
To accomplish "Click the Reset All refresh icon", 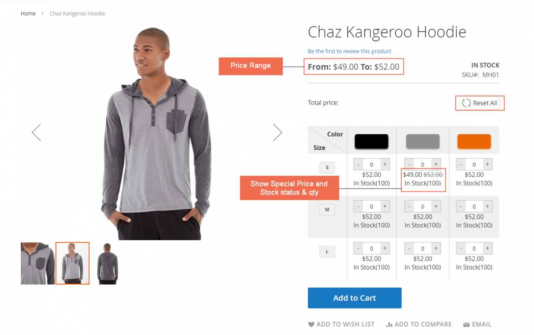I will pos(466,103).
